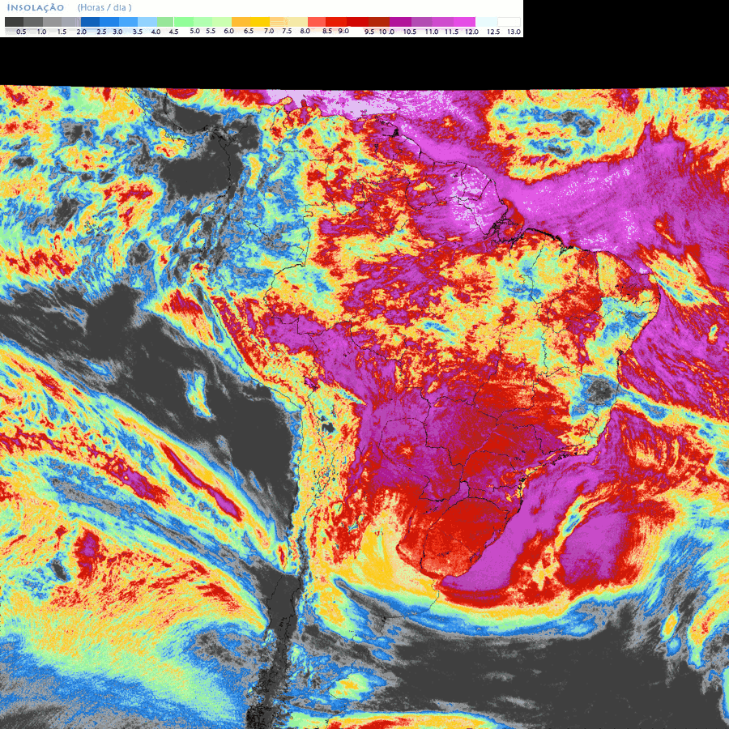Click the 2.5 legend value

(101, 32)
